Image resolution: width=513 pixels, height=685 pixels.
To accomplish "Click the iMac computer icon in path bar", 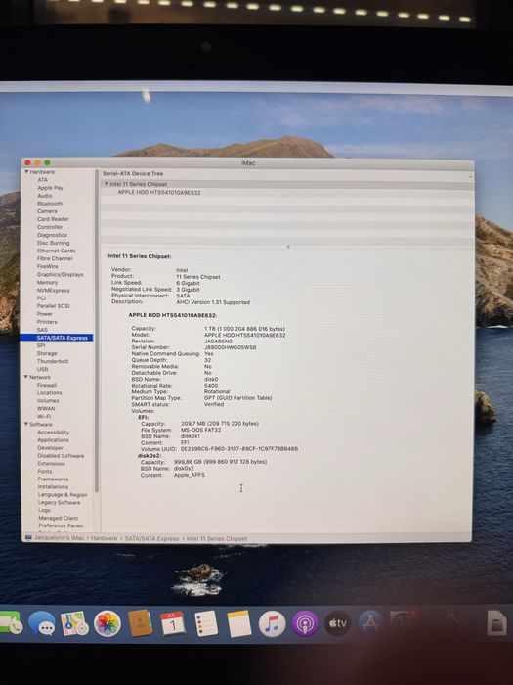I will 28,538.
